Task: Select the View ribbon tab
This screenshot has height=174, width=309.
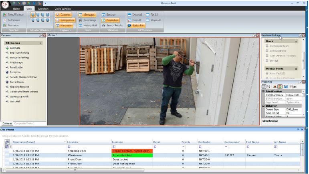Action: [29, 9]
